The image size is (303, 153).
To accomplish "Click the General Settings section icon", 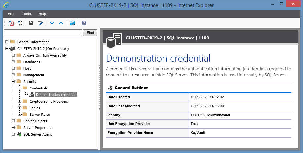I will point(110,88).
